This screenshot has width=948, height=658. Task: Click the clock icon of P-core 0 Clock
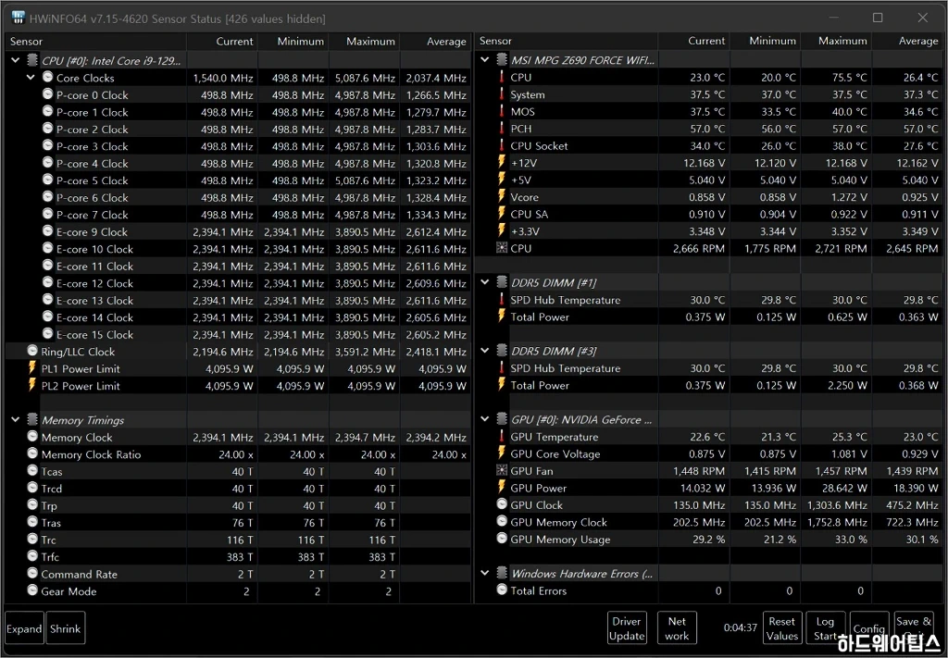click(x=48, y=94)
